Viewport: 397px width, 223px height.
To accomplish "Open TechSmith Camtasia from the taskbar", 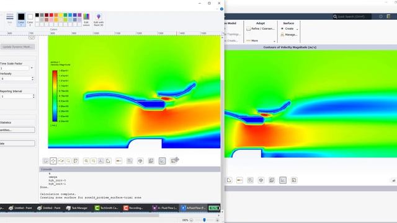I will click(x=106, y=208).
